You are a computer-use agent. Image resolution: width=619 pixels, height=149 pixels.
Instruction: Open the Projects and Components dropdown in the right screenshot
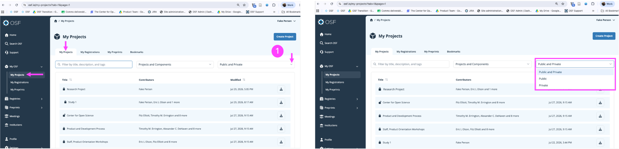(492, 64)
